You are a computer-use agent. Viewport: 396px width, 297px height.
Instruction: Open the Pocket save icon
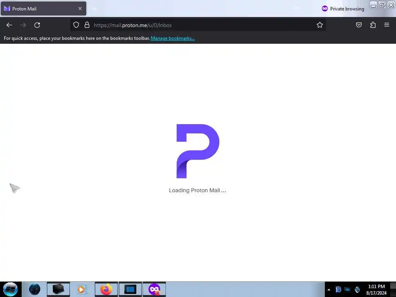coord(358,25)
